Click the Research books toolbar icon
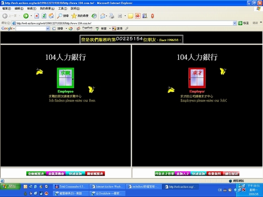 point(145,16)
